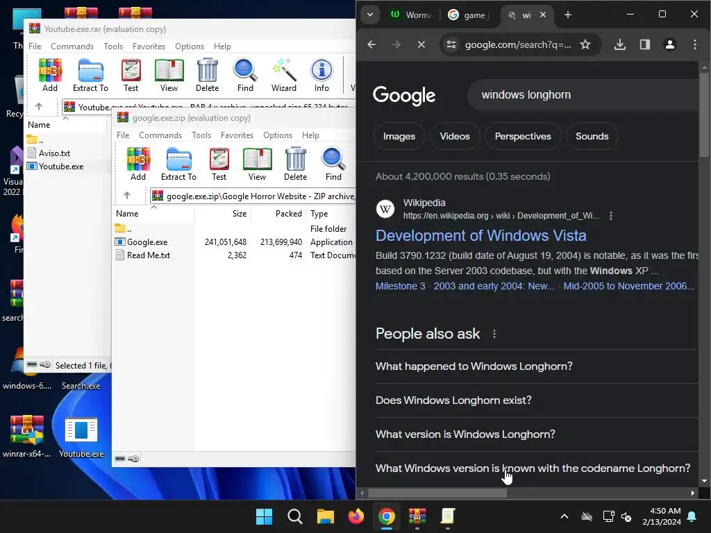Click Delete icon in Youtube.exe.rar window
This screenshot has width=711, height=533.
click(x=207, y=75)
